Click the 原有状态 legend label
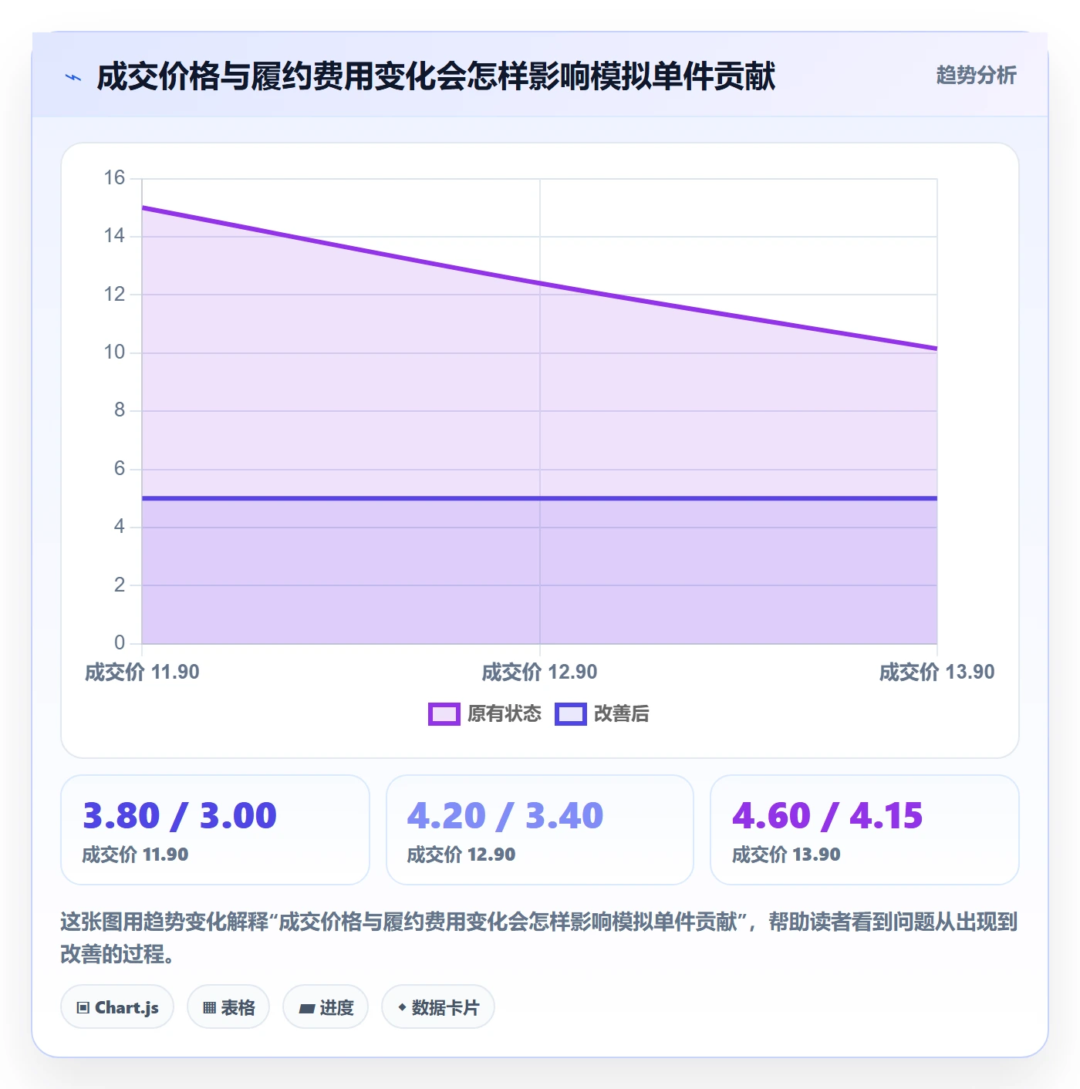The image size is (1080, 1089). pos(505,714)
